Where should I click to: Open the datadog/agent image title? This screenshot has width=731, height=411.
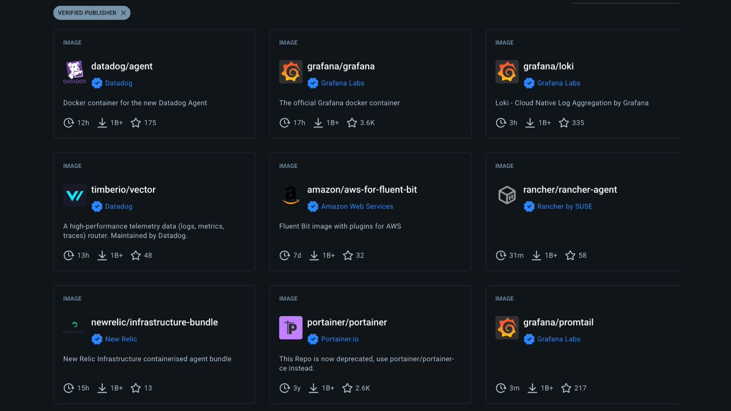[x=122, y=66]
